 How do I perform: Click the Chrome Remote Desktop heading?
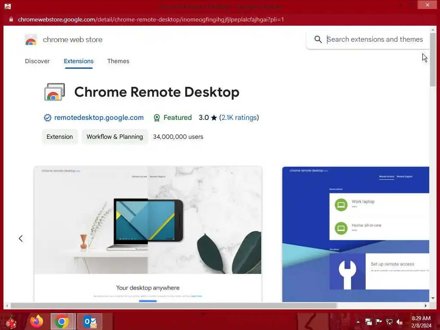click(x=156, y=92)
